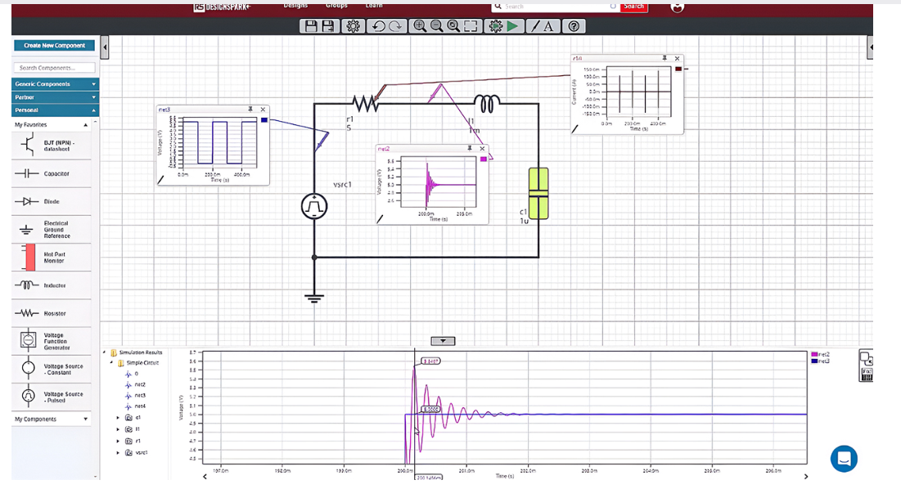Image resolution: width=901 pixels, height=489 pixels.
Task: Click the undo arrow in the toolbar
Action: click(378, 26)
